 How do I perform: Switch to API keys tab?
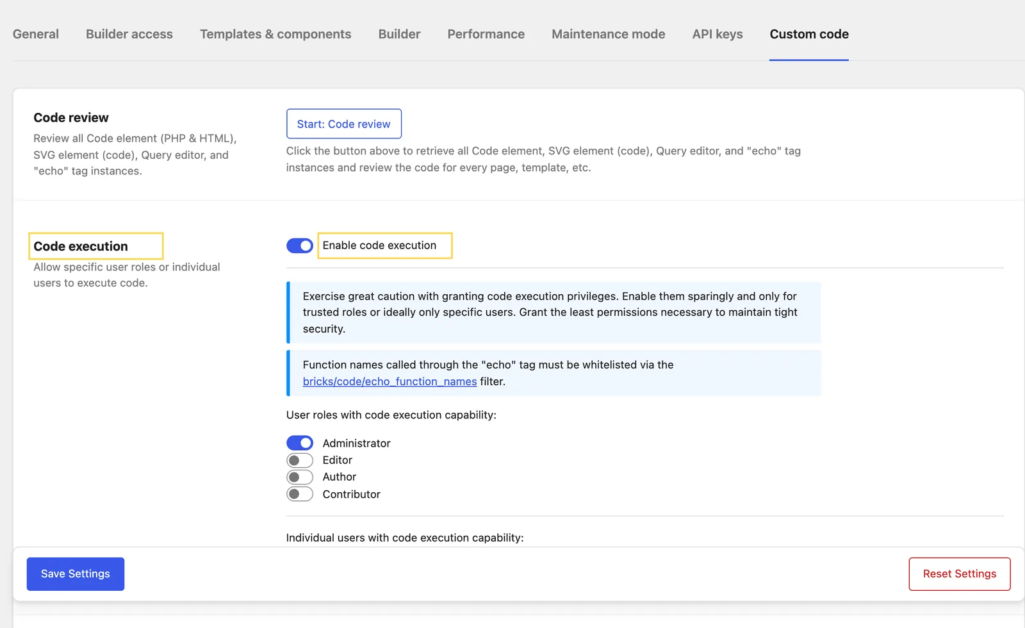click(717, 34)
